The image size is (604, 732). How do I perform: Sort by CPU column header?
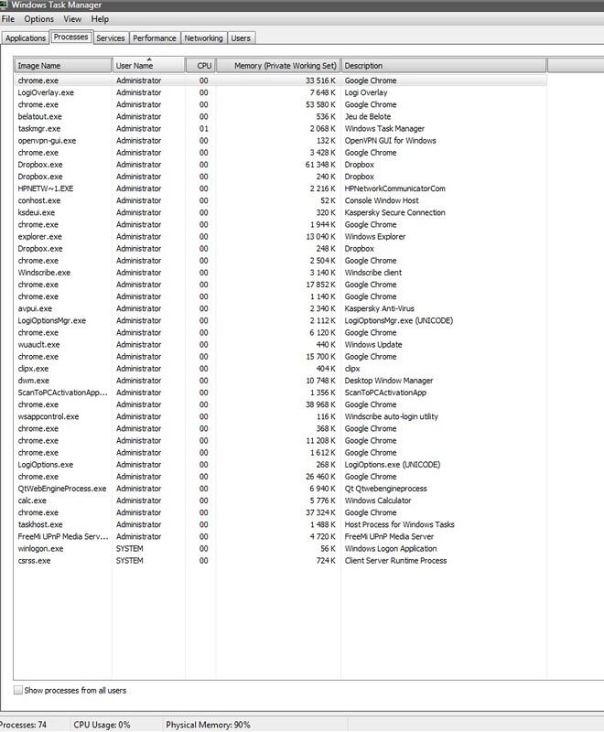pyautogui.click(x=200, y=66)
